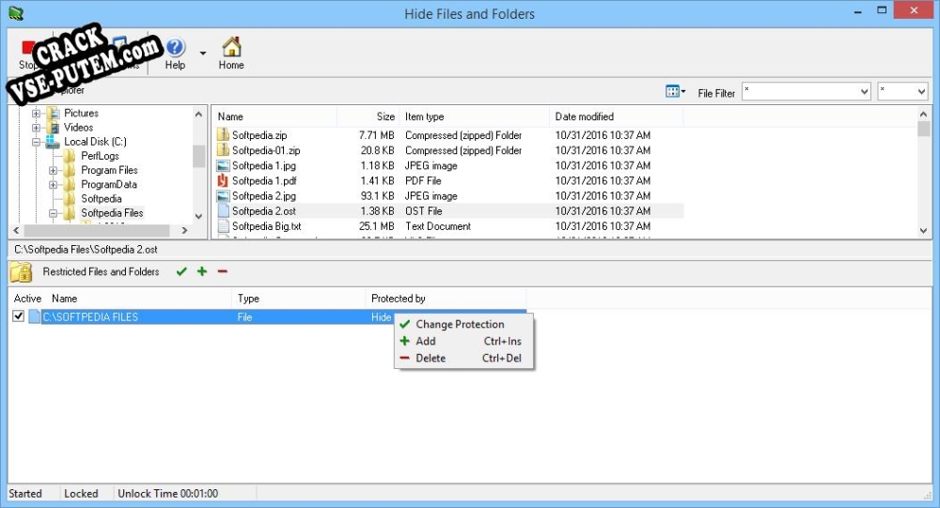Toggle Active checkbox for C:\SOFTPEDIA FILES
The height and width of the screenshot is (508, 940).
click(19, 316)
